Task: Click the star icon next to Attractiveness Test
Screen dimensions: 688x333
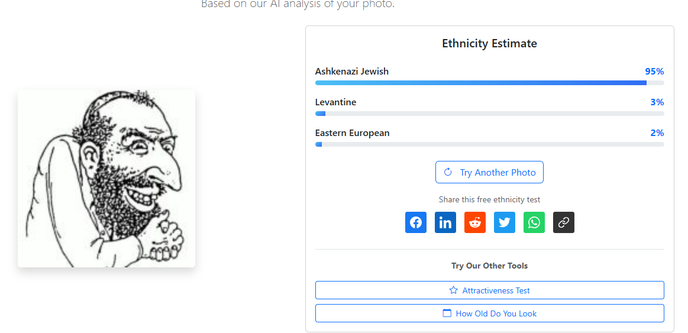Action: [x=454, y=290]
